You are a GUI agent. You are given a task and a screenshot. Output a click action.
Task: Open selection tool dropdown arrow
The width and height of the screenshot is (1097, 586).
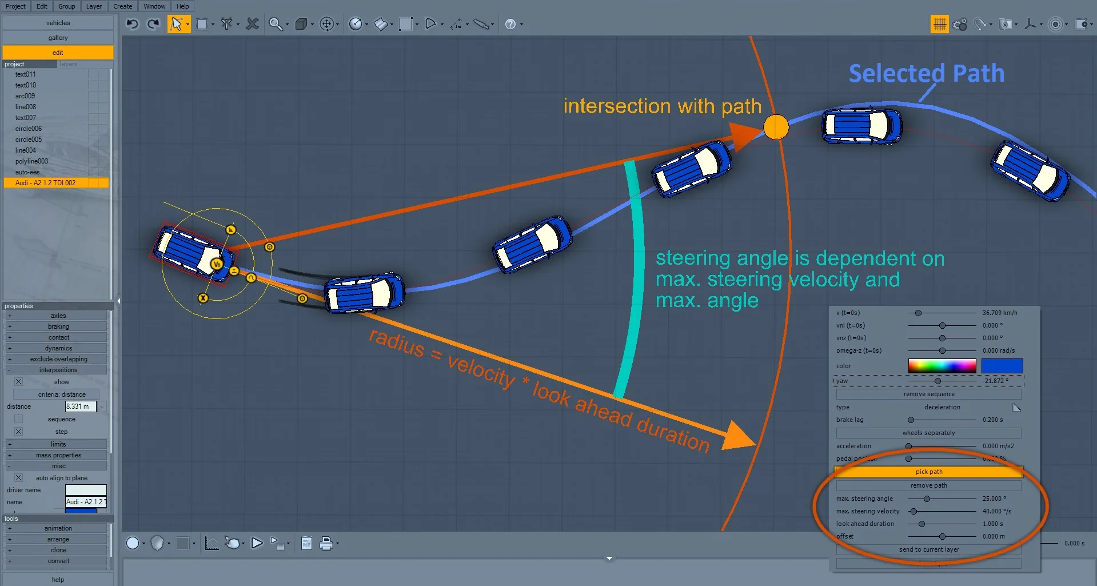[188, 25]
